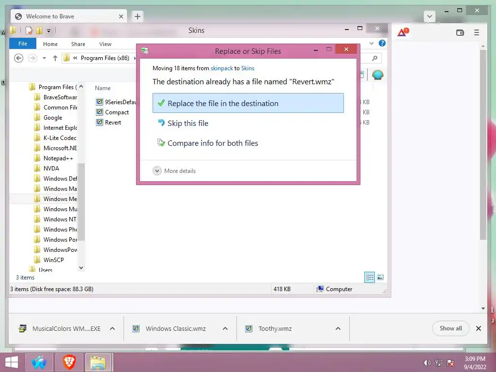Click Show all downloads button

pos(450,328)
